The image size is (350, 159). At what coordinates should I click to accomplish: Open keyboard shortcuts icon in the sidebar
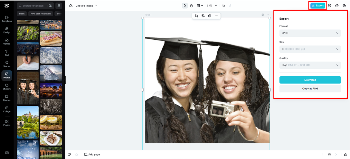click(x=7, y=153)
